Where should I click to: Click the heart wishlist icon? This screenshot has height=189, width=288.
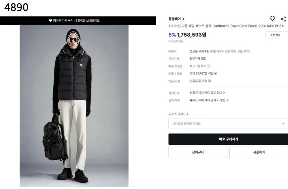[272, 18]
